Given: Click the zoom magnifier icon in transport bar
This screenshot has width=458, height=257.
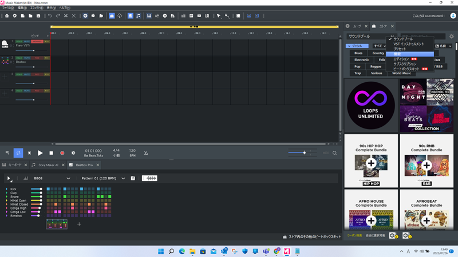Looking at the screenshot, I should [x=335, y=153].
